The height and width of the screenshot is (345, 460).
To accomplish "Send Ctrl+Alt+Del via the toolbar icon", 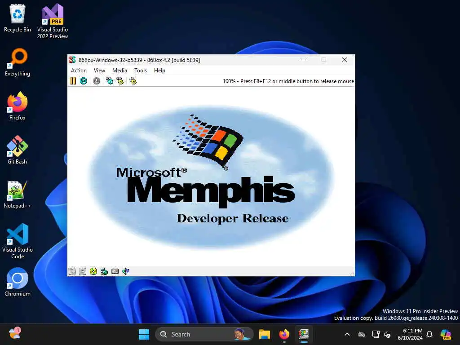I will tap(110, 81).
